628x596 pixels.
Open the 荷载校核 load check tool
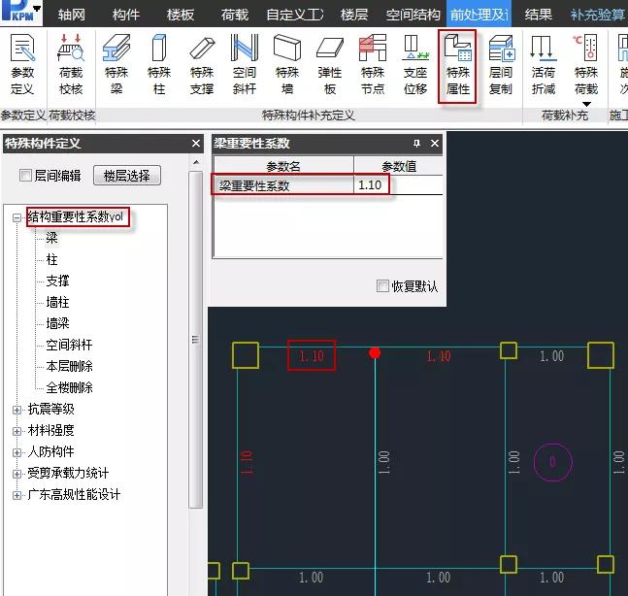coord(71,64)
